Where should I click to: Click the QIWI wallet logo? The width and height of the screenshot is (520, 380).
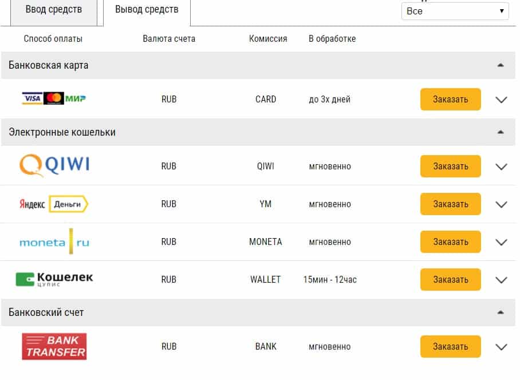tap(54, 165)
